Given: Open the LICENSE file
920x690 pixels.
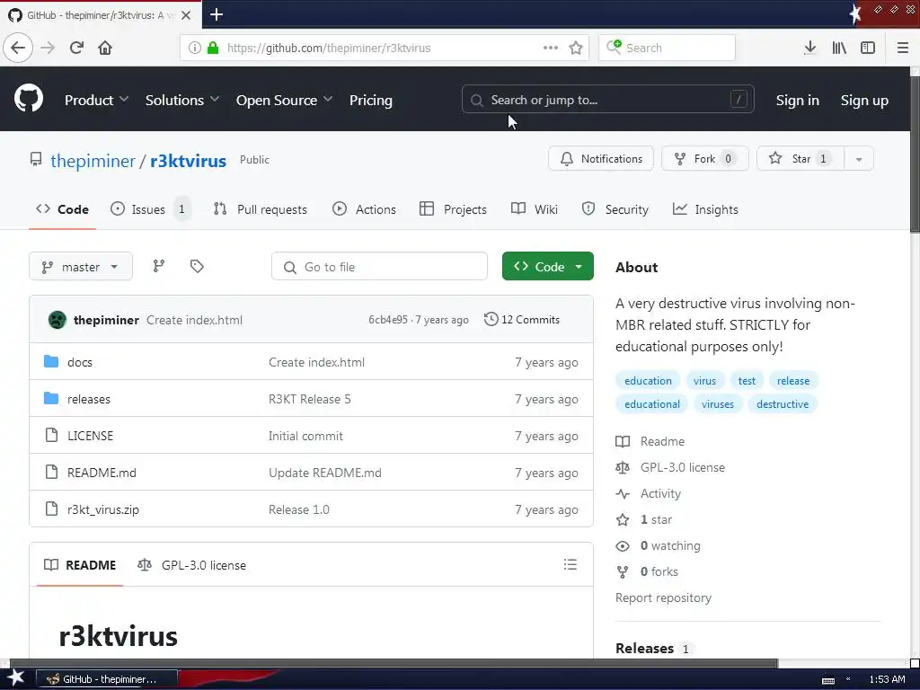Looking at the screenshot, I should click(91, 436).
